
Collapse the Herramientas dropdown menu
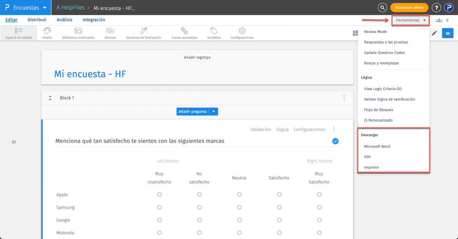pyautogui.click(x=410, y=20)
